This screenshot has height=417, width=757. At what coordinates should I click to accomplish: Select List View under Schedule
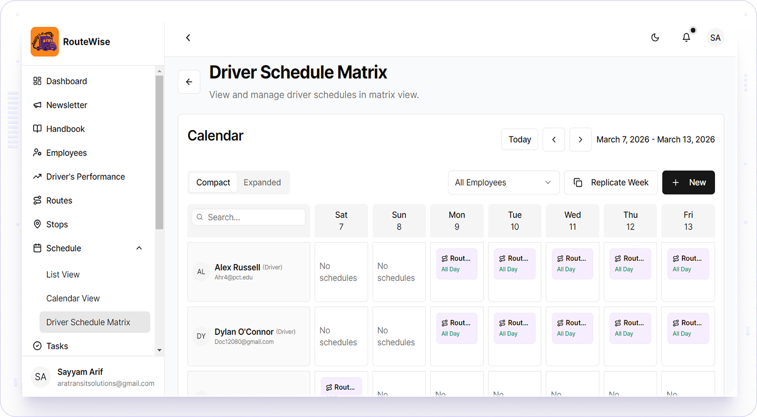[63, 275]
